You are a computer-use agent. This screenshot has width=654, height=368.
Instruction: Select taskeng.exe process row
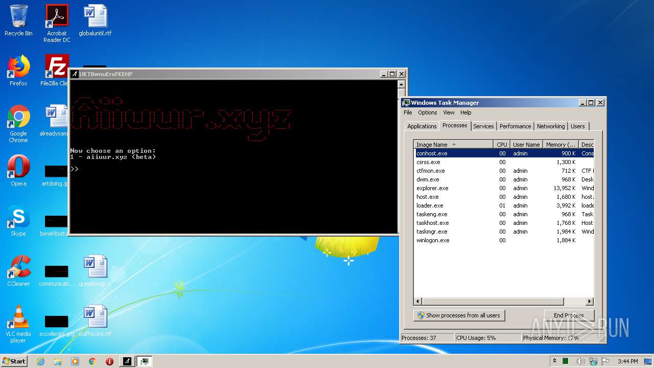click(504, 214)
